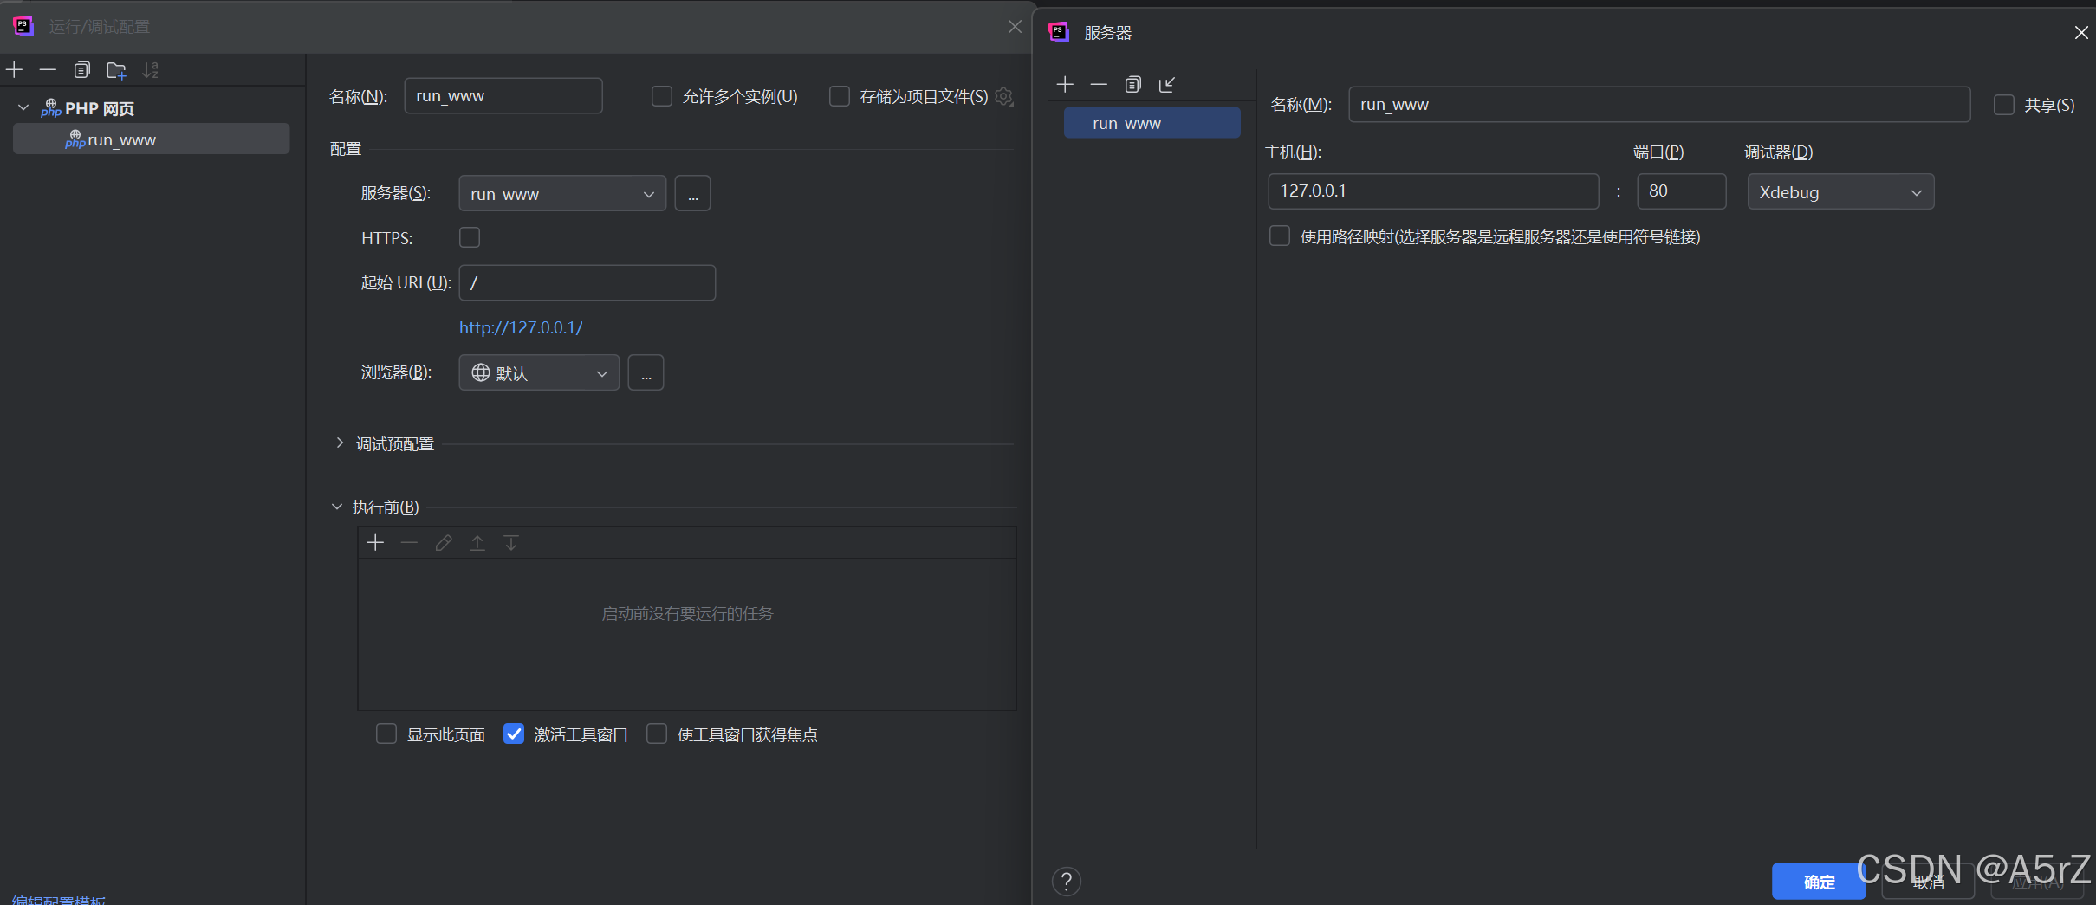This screenshot has height=905, width=2096.
Task: Enable 使用路径映射 for the server
Action: 1279,235
